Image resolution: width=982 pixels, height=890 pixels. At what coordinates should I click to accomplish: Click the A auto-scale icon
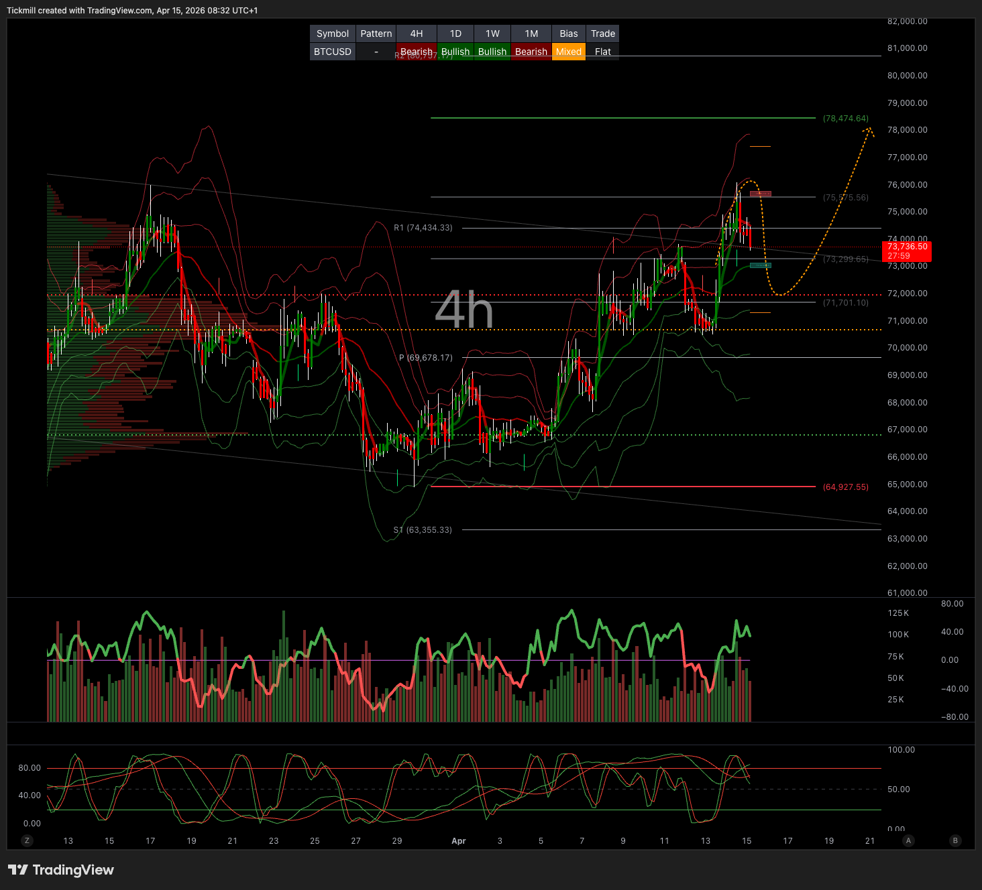909,840
